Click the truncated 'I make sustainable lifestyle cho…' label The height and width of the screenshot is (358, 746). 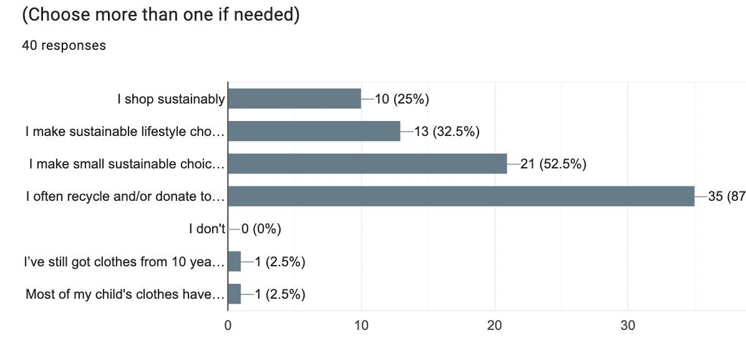point(125,132)
